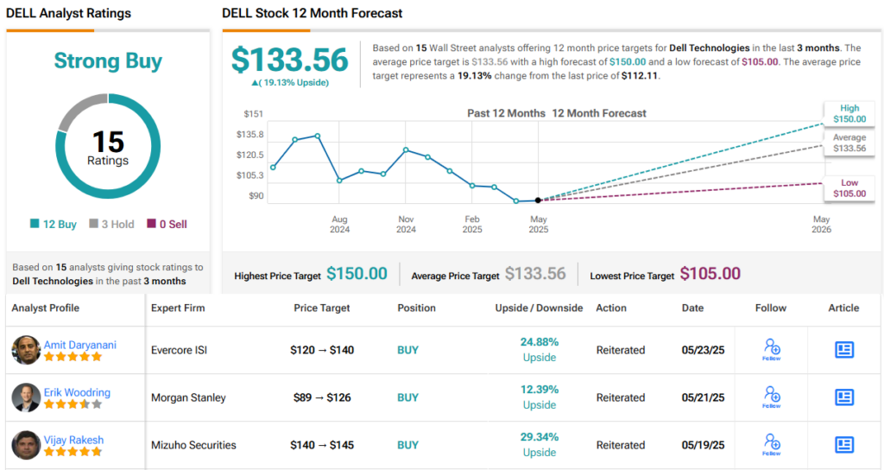
Task: Open the article for Mizuho Securities rating
Action: coord(844,445)
